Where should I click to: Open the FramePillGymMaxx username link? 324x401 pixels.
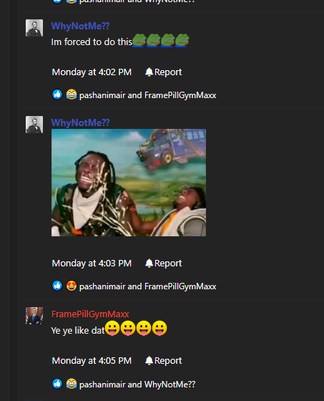(90, 314)
